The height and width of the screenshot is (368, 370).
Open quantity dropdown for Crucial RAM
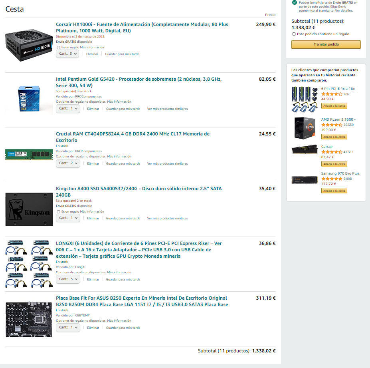pos(68,163)
